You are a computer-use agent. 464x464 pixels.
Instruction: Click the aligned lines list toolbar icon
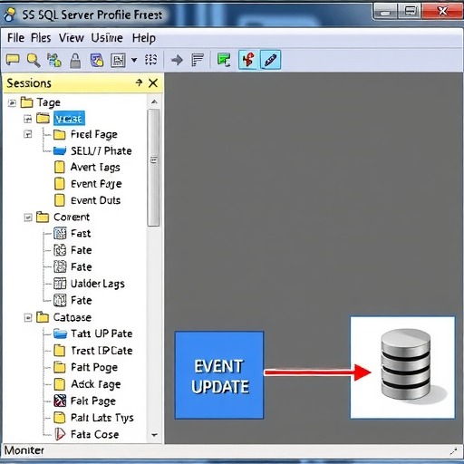pos(198,60)
